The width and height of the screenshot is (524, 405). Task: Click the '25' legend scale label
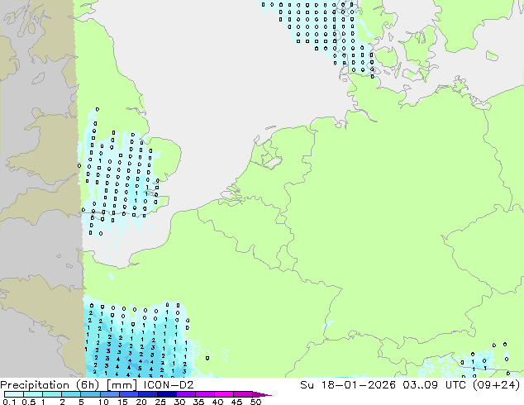click(160, 402)
